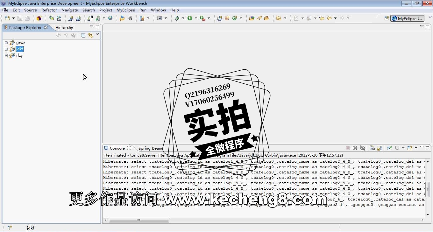Image resolution: width=433 pixels, height=232 pixels.
Task: Open the Refactor menu
Action: (49, 10)
